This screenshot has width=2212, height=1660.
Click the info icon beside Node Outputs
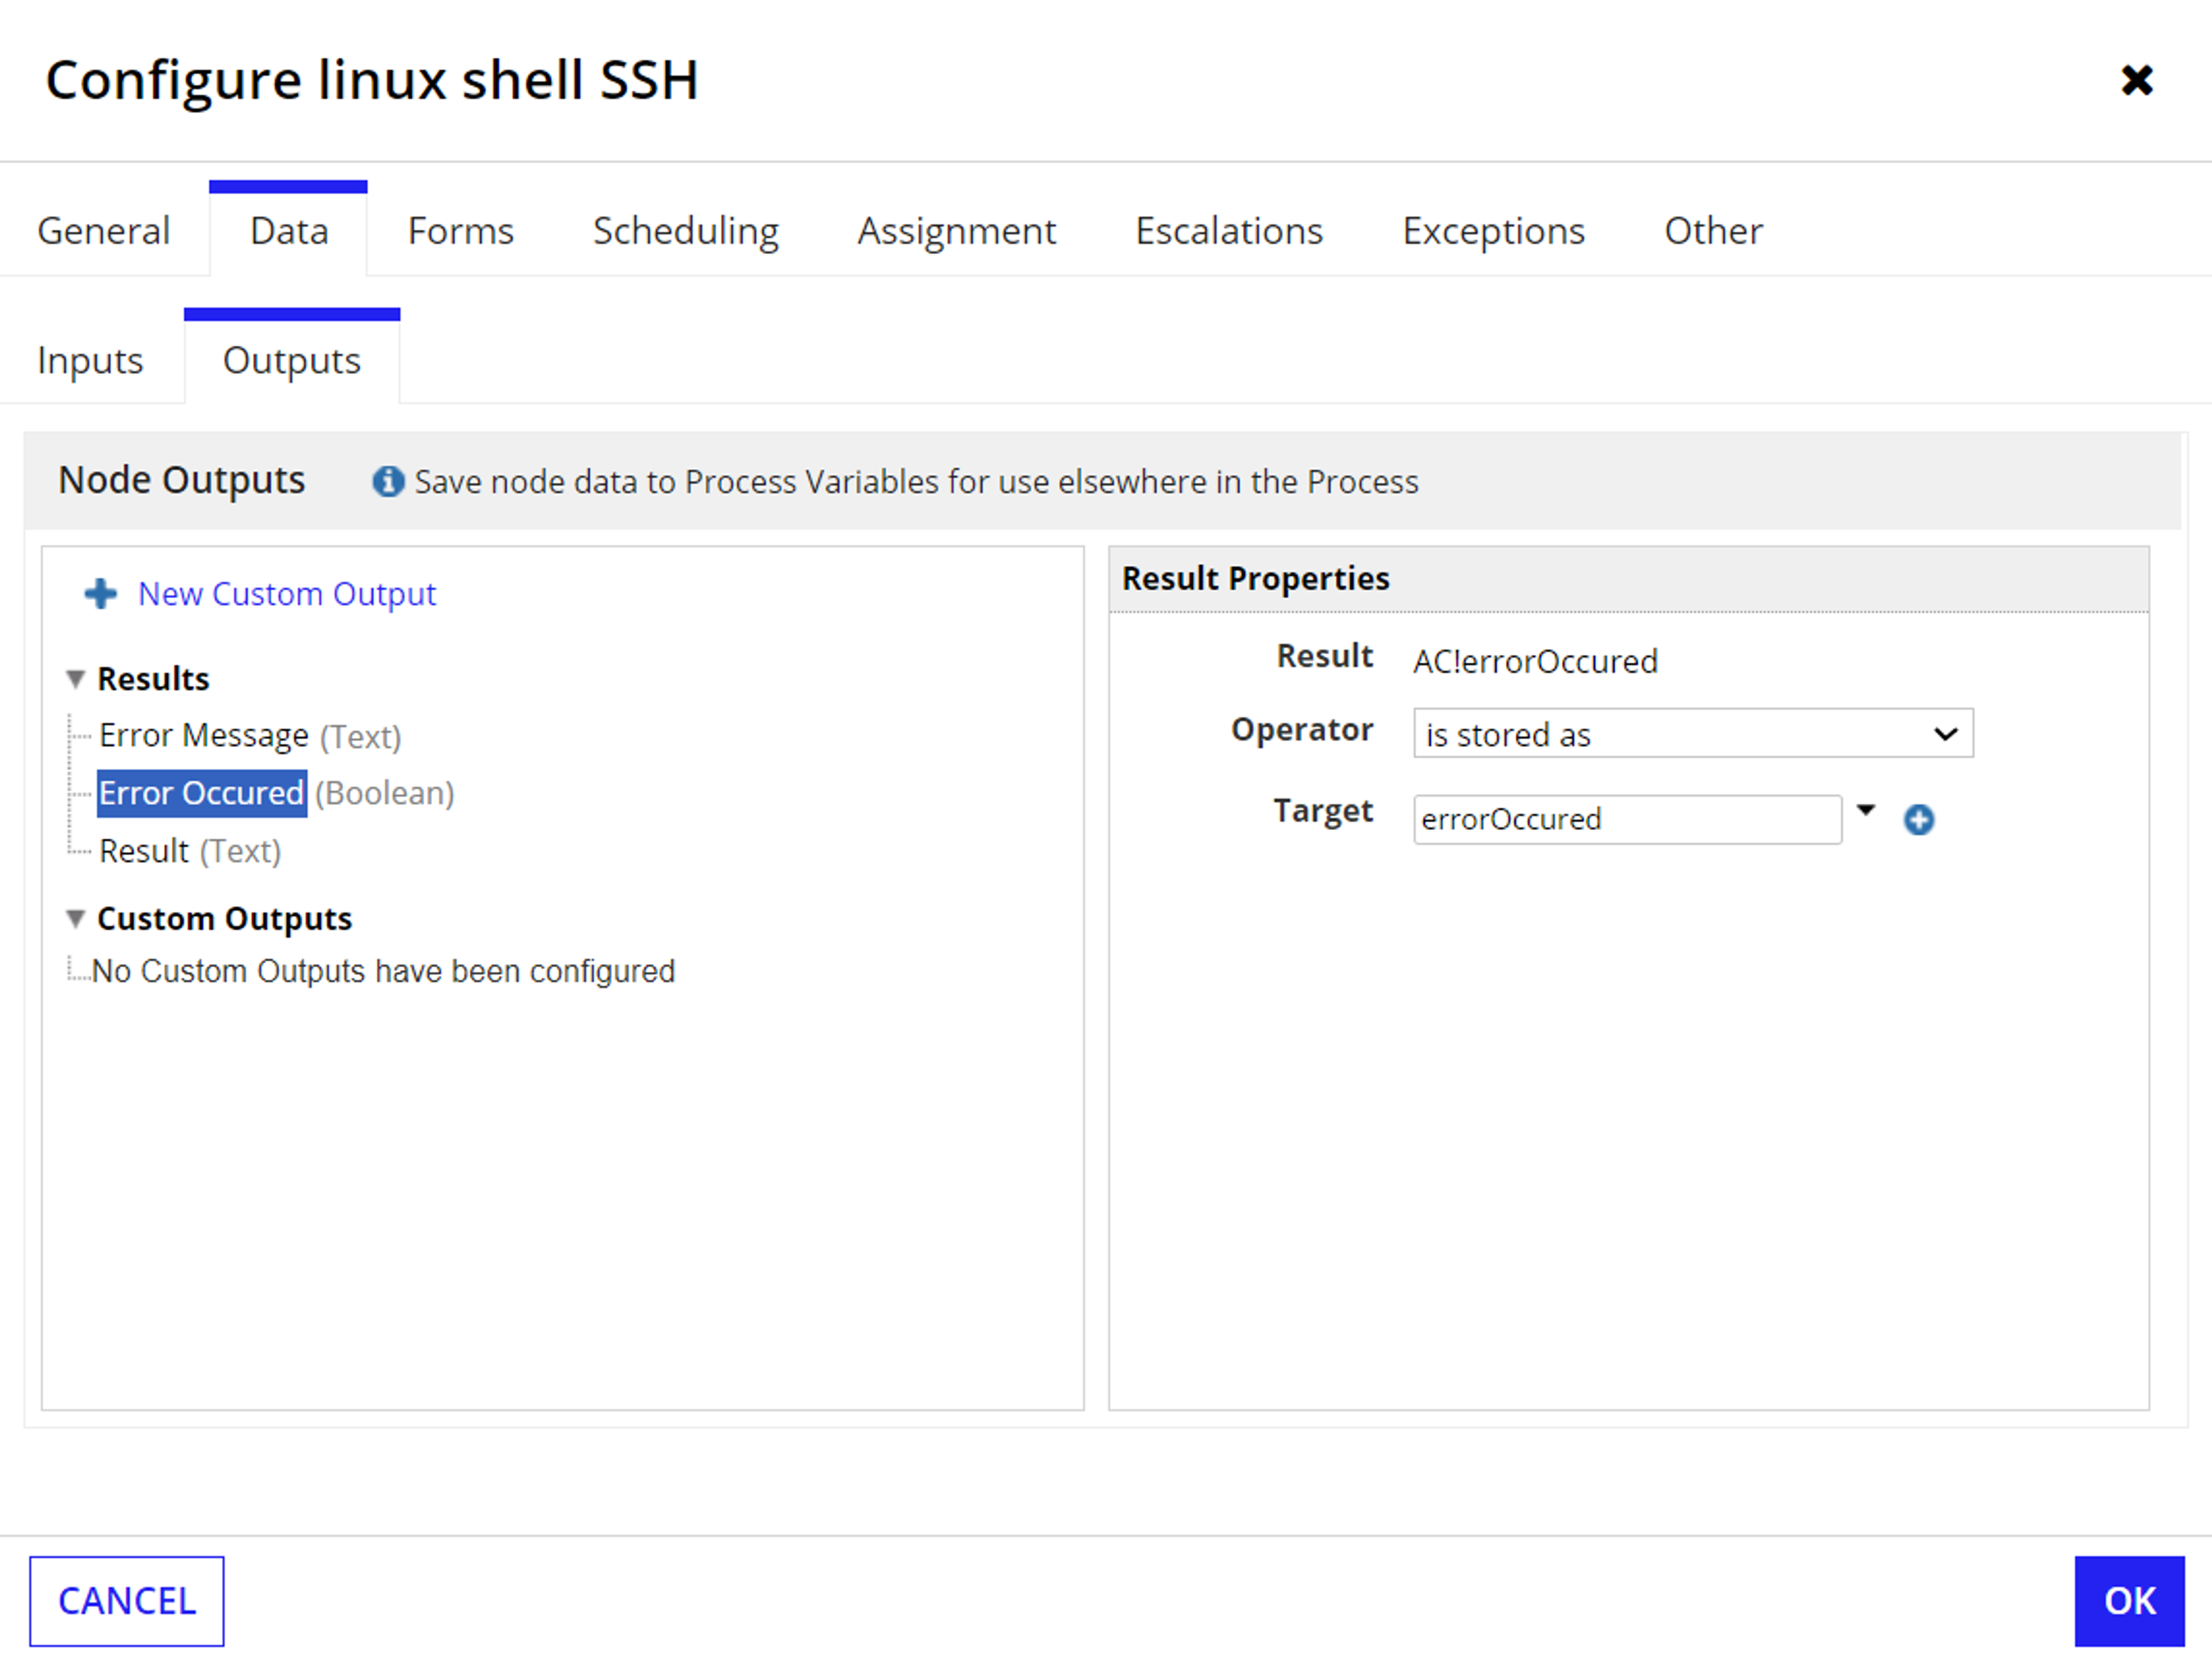(x=388, y=482)
